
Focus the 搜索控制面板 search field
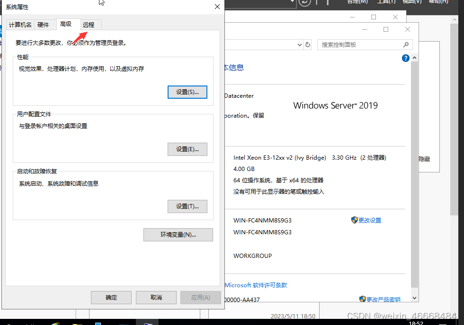click(x=365, y=44)
